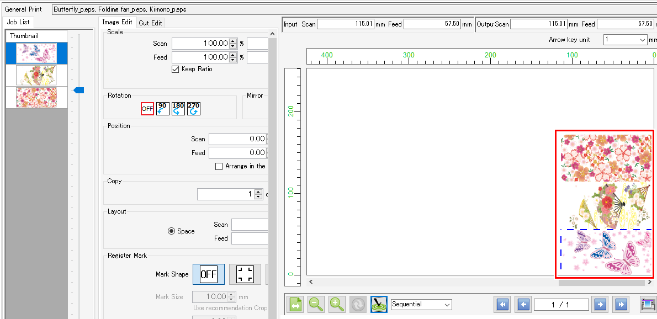The height and width of the screenshot is (319, 657).
Task: Switch to the Cut Edit tab
Action: [x=150, y=23]
